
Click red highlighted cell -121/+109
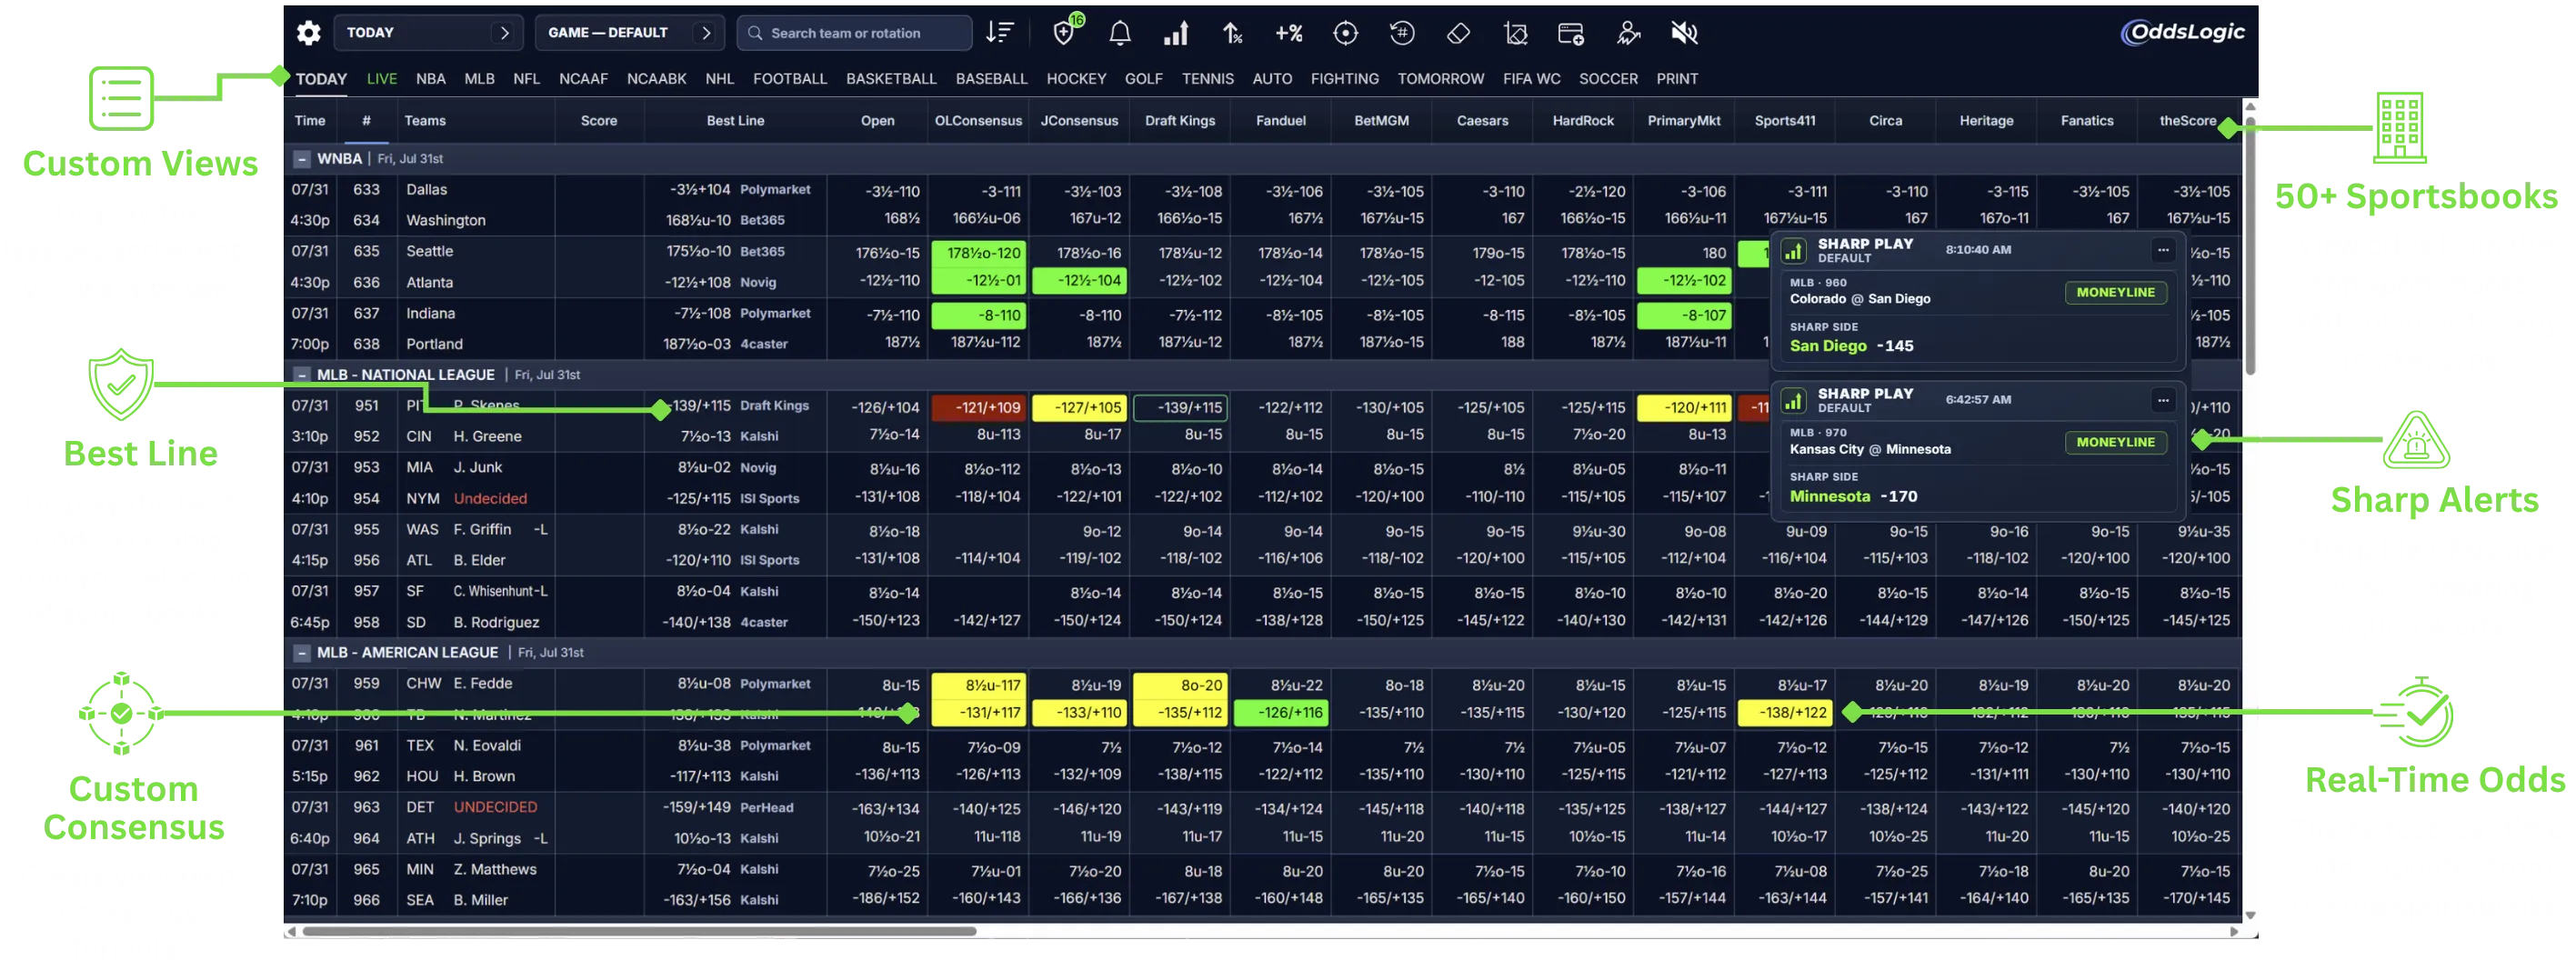point(978,408)
